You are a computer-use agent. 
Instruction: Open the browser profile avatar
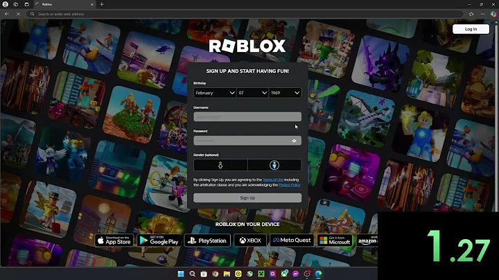(x=6, y=4)
